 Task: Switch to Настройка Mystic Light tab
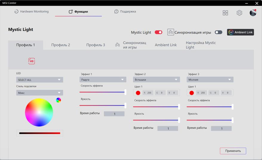200,45
